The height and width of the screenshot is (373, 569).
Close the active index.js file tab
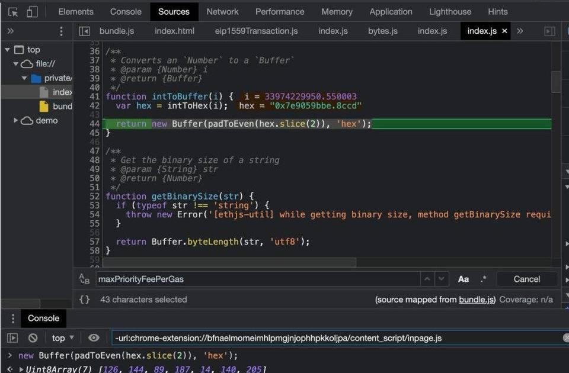[x=504, y=31]
